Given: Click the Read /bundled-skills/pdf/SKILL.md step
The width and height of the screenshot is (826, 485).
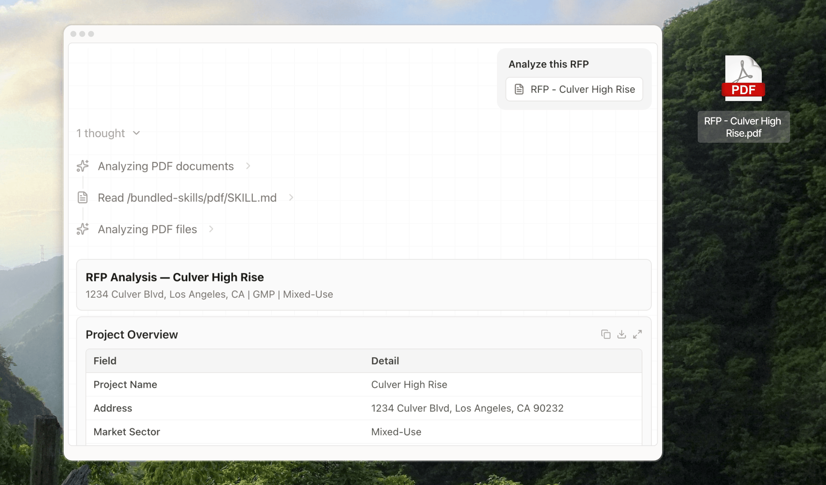Looking at the screenshot, I should pos(187,198).
